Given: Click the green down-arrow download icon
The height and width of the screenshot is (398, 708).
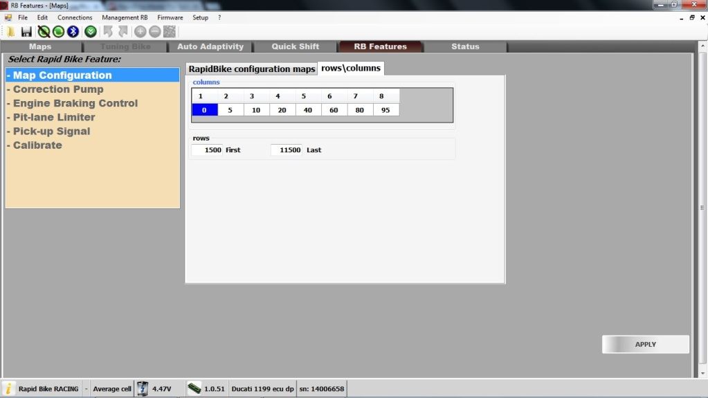Looking at the screenshot, I should click(91, 31).
